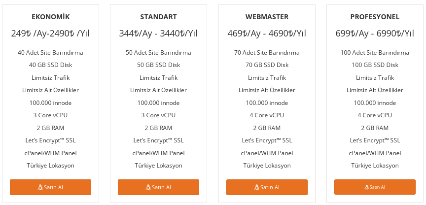Click the 344₺/Ay - 3440₺/Yıl price text
Viewport: 426px width, 205px height.
(x=158, y=34)
